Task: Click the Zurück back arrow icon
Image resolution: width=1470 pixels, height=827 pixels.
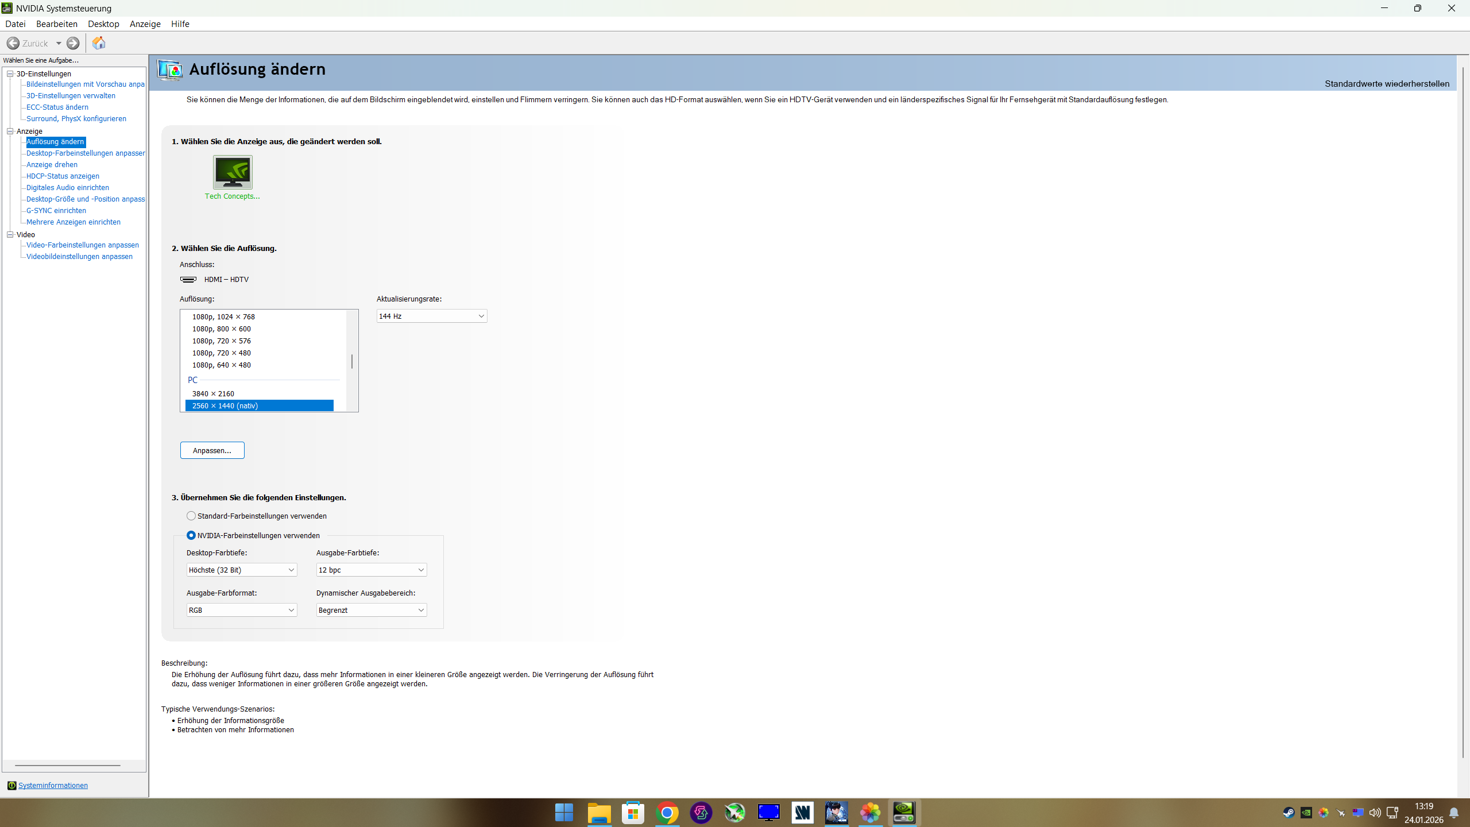Action: (x=13, y=43)
